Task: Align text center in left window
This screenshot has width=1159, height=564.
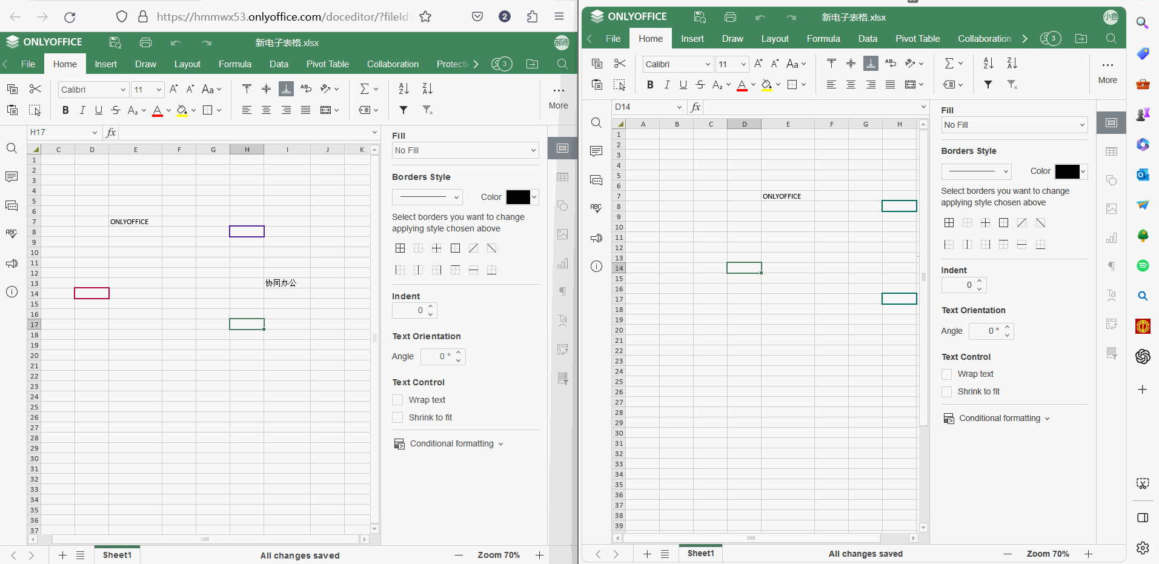Action: click(x=266, y=110)
